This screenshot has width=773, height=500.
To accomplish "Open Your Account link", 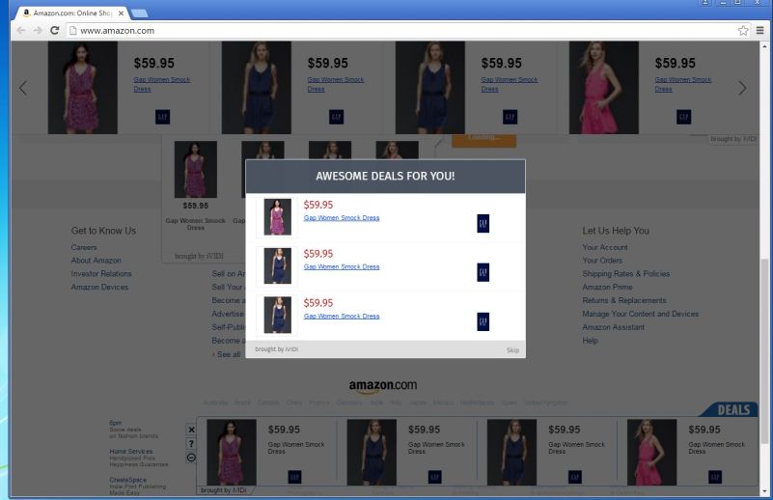I will [605, 247].
